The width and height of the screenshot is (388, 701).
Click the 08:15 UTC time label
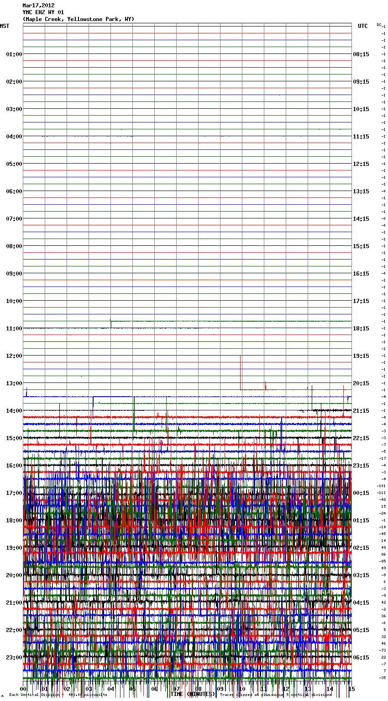pos(361,54)
